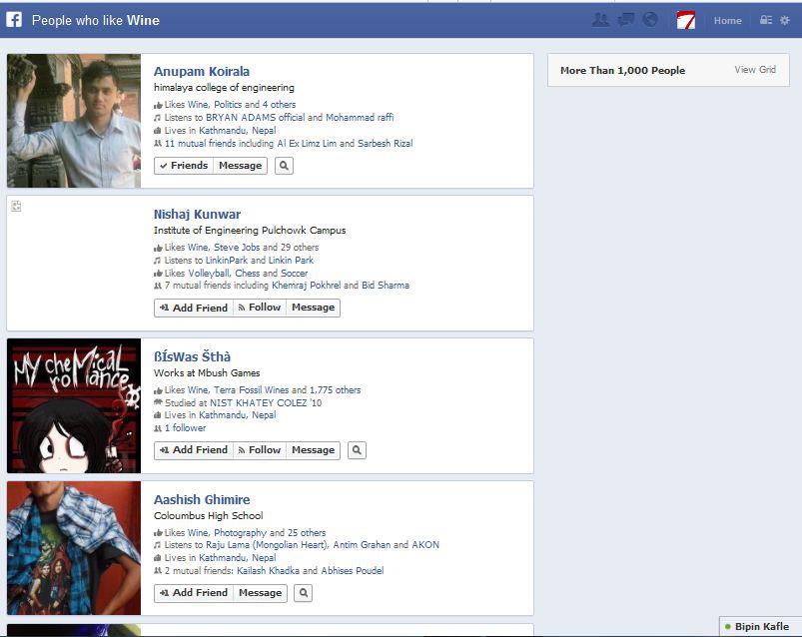Open Terra Fossil Wines page link
Image resolution: width=802 pixels, height=637 pixels.
click(x=251, y=390)
